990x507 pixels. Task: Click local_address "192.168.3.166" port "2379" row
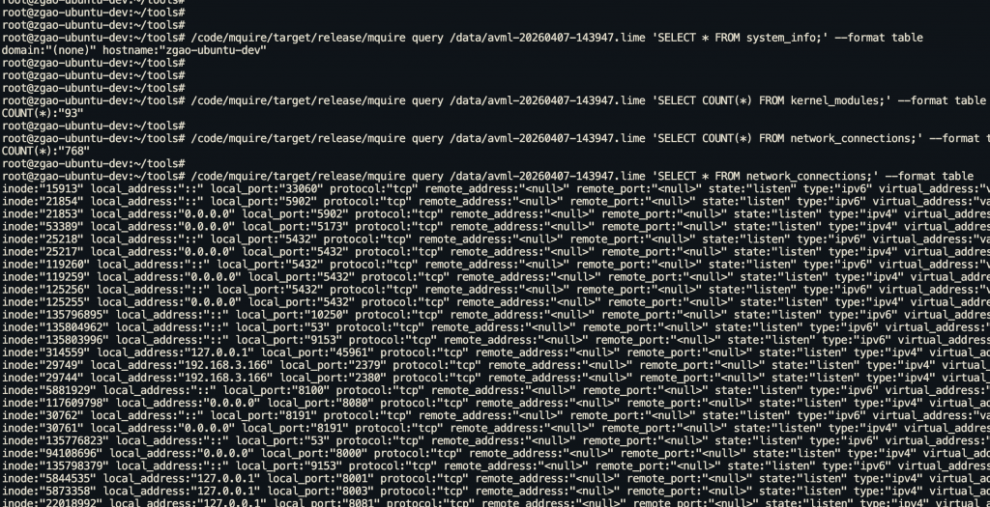tap(495, 366)
